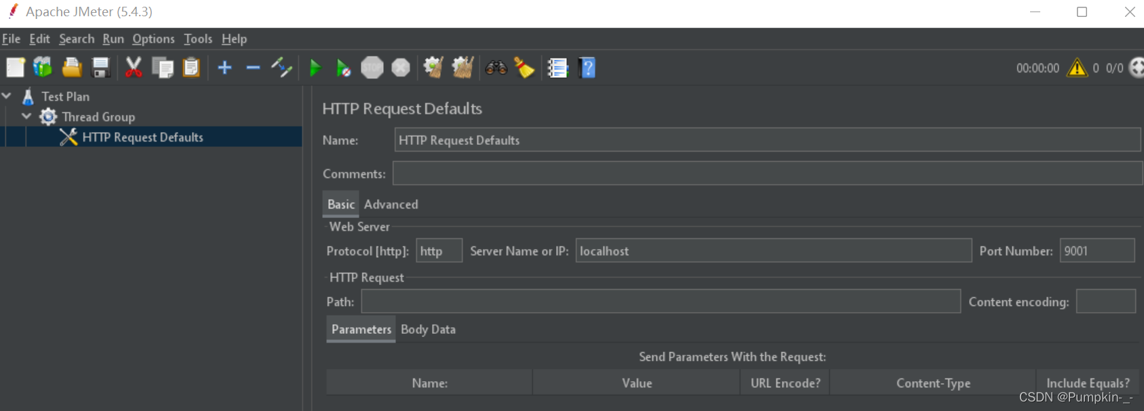Screen dimensions: 1144x411
Task: Open the File menu
Action: point(12,39)
